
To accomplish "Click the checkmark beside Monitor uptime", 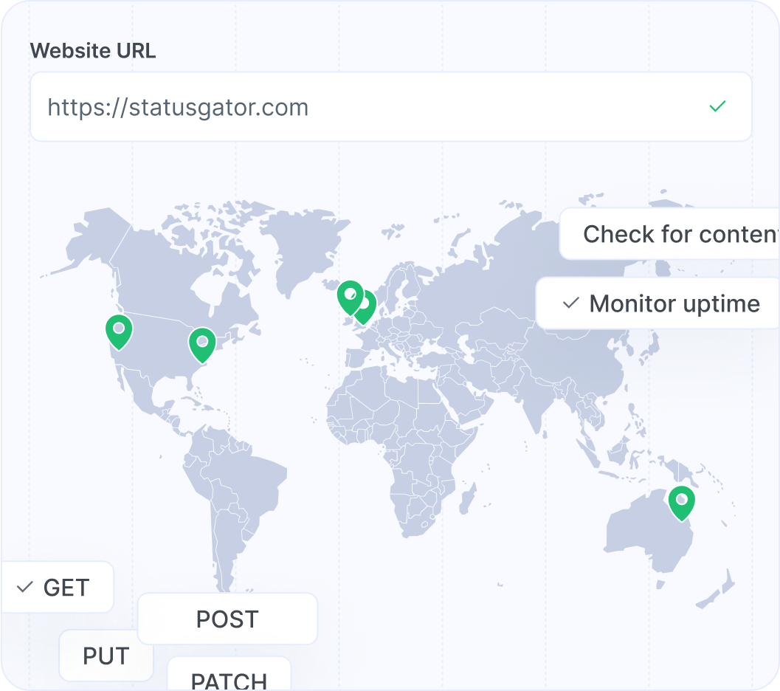I will [x=570, y=303].
